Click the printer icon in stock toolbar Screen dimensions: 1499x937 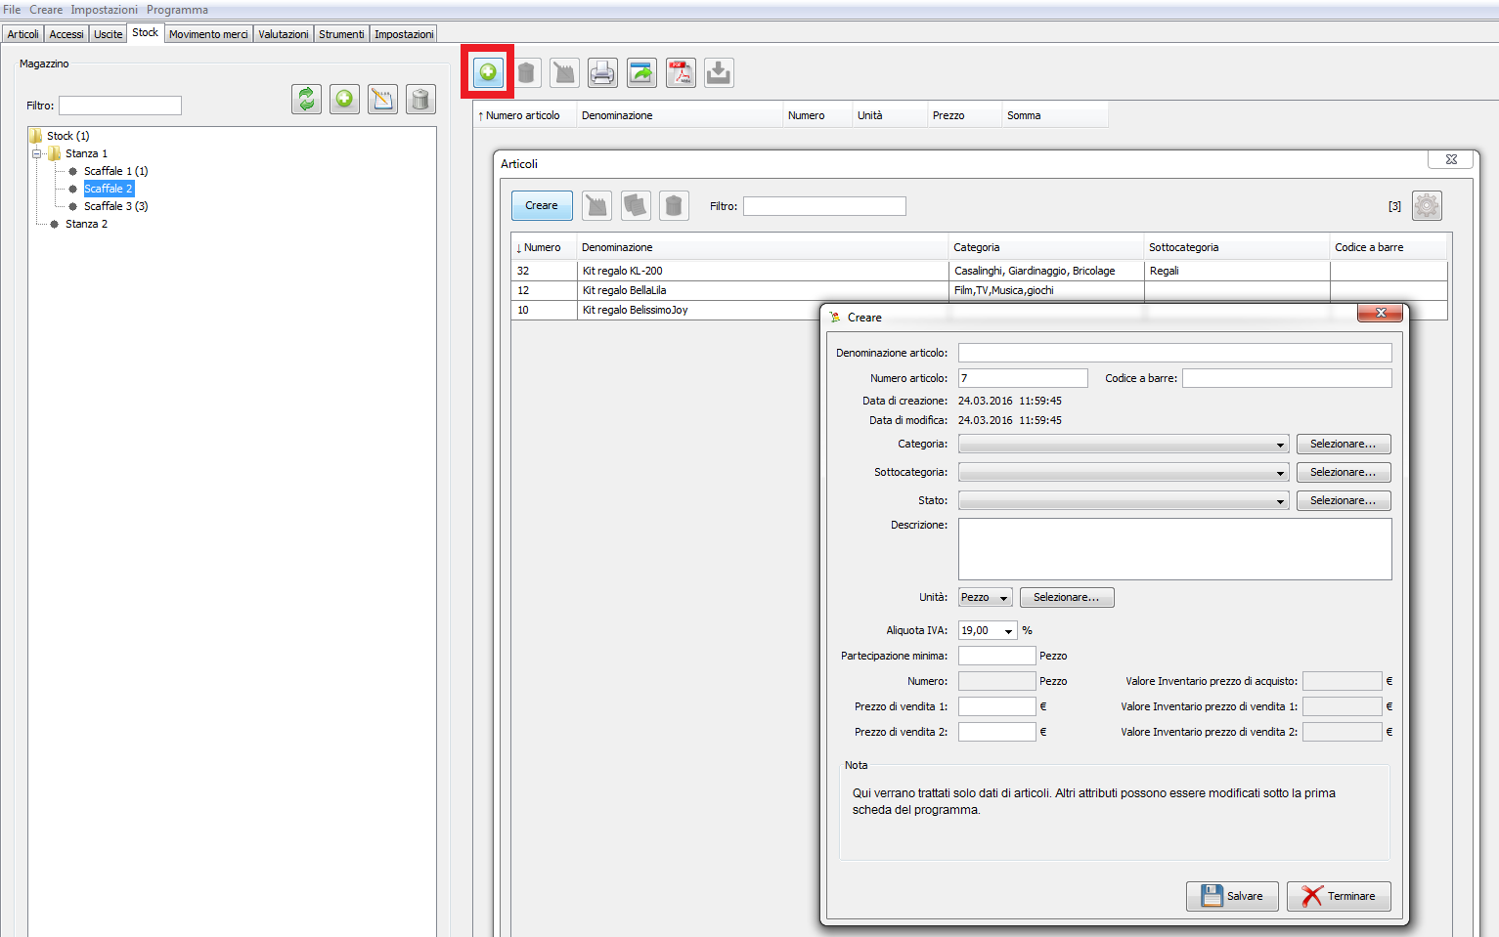click(602, 72)
